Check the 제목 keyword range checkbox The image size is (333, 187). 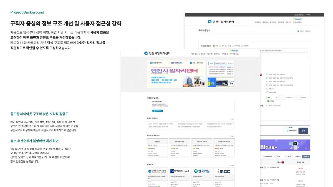pos(220,46)
